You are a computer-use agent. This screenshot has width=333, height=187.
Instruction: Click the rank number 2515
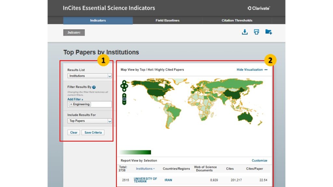pyautogui.click(x=126, y=180)
